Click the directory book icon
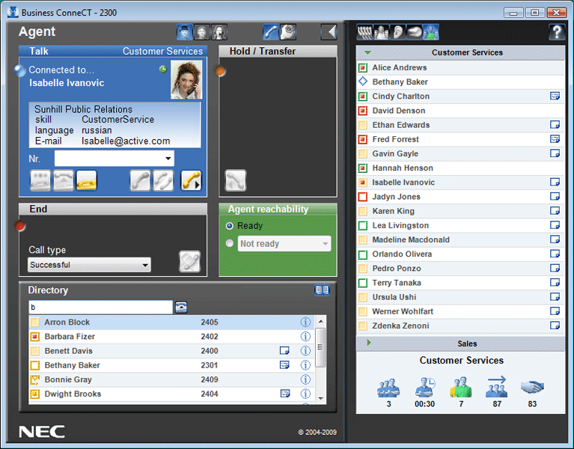This screenshot has height=449, width=574. coord(322,290)
